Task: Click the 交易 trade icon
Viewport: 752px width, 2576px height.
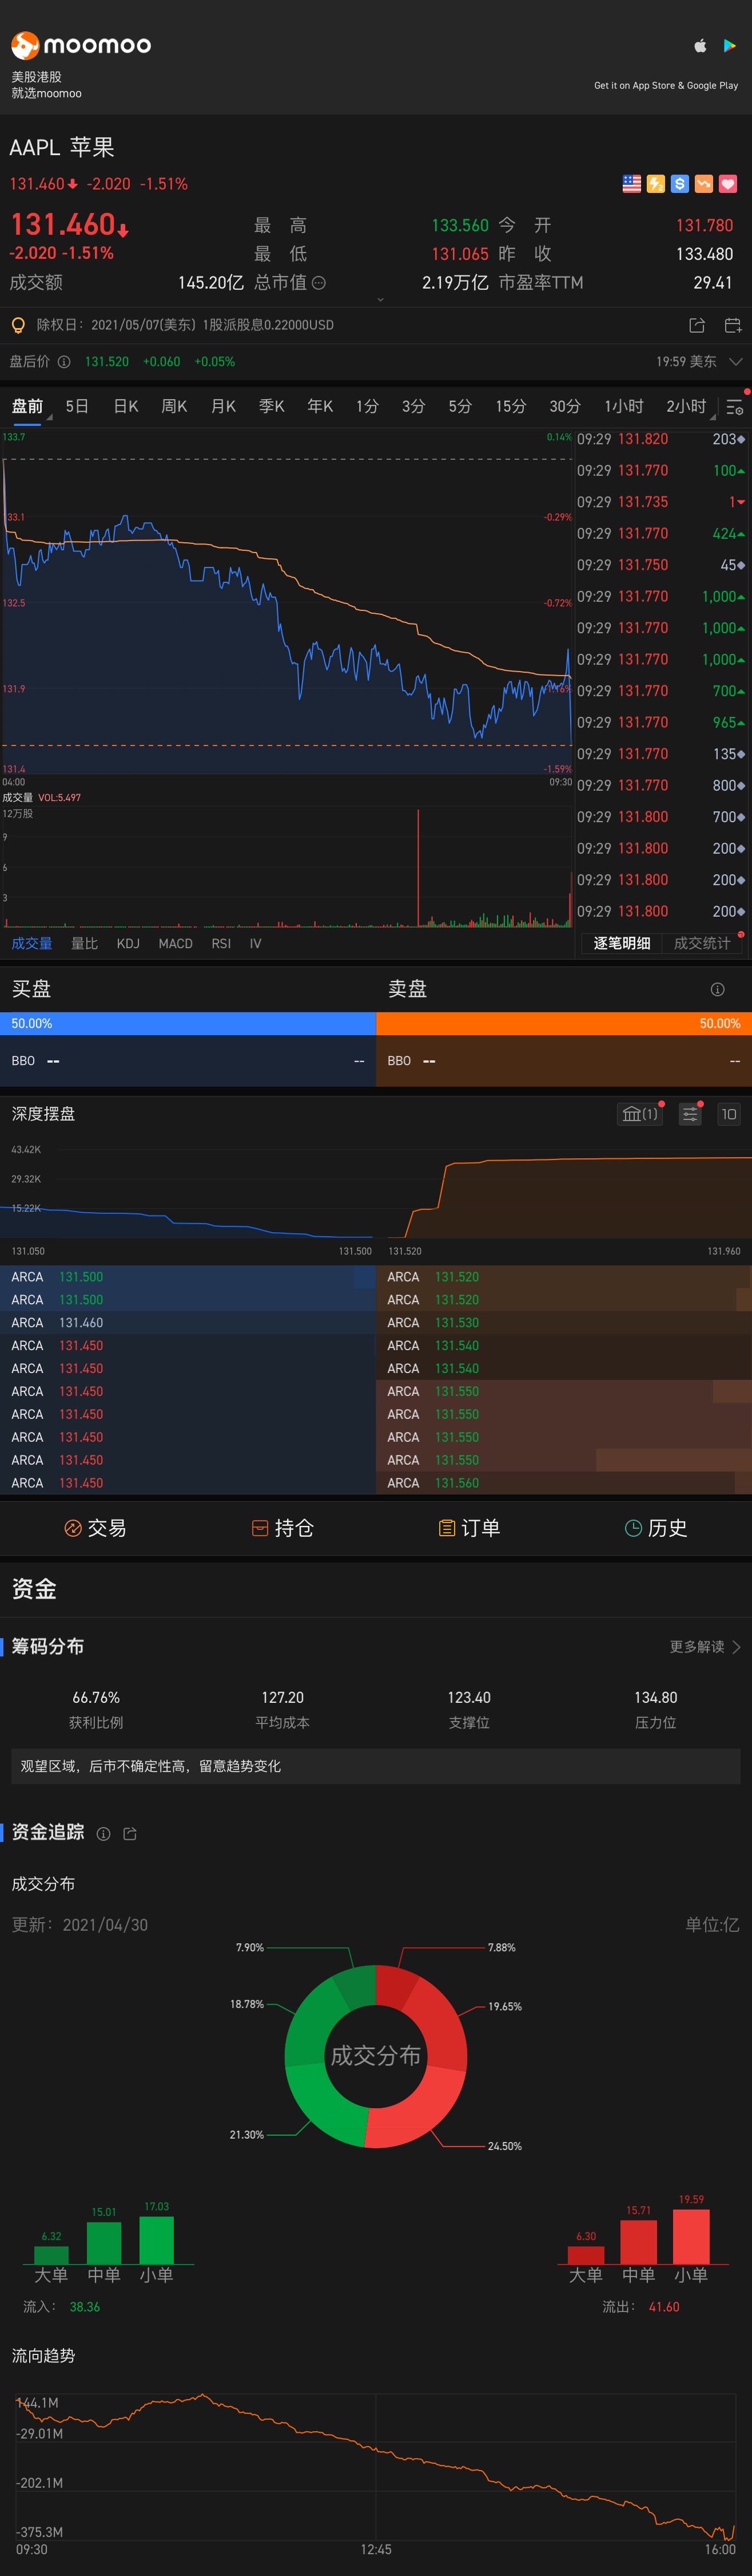Action: 73,1528
